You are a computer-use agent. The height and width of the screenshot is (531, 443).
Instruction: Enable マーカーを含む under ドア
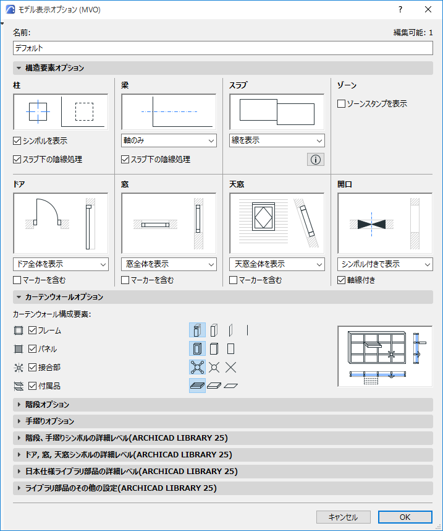(x=17, y=280)
